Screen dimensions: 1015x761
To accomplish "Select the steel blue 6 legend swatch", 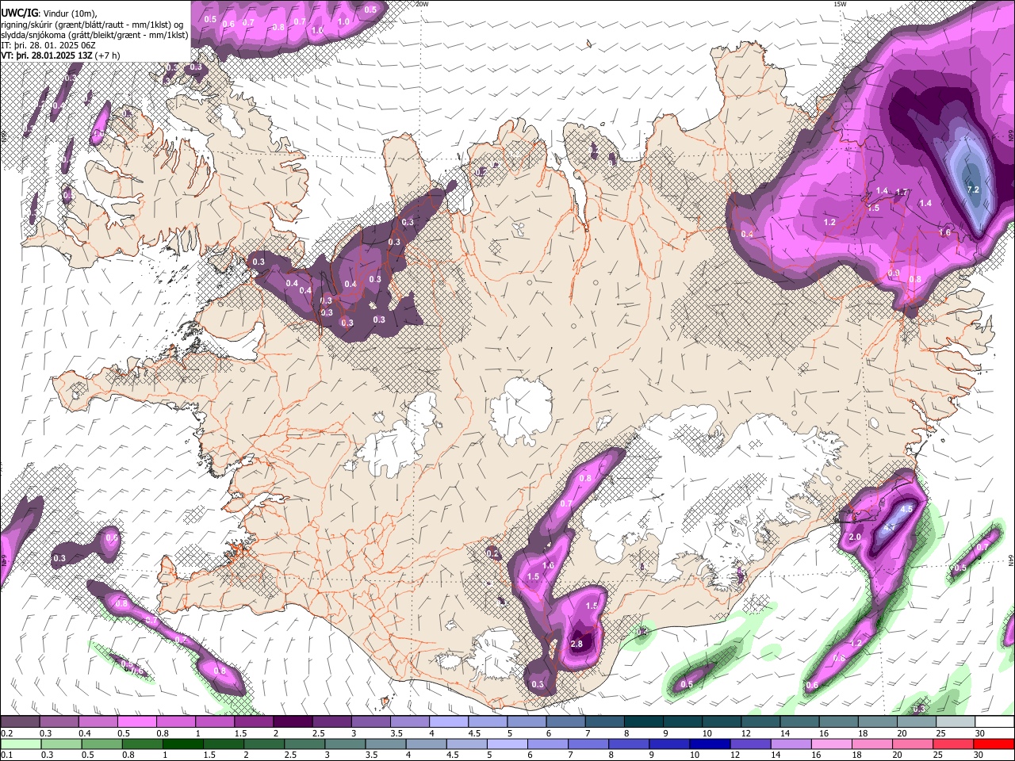I will click(x=565, y=722).
